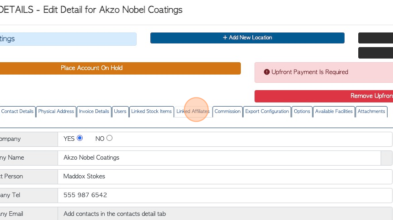This screenshot has height=220, width=393.
Task: View the Available Facilities tab
Action: [334, 112]
